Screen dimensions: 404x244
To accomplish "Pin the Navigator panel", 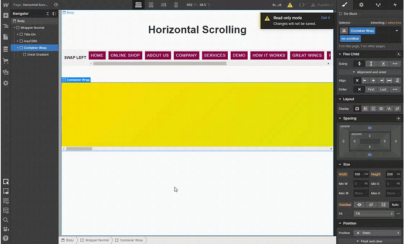I will click(54, 13).
